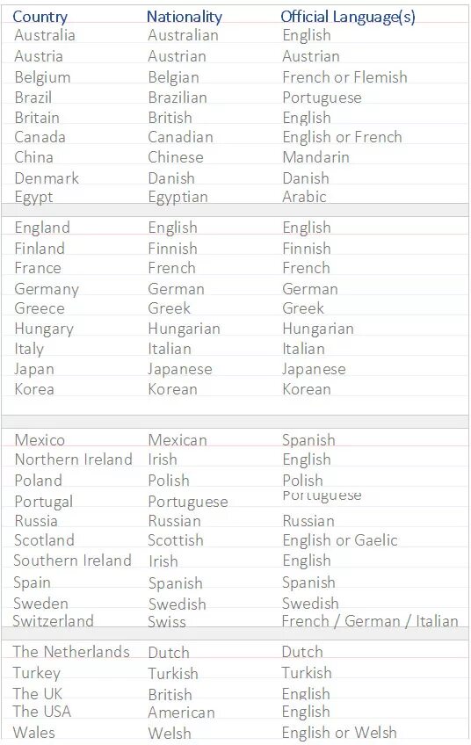Image resolution: width=471 pixels, height=745 pixels.
Task: Select the Mandarin language cell
Action: [315, 156]
